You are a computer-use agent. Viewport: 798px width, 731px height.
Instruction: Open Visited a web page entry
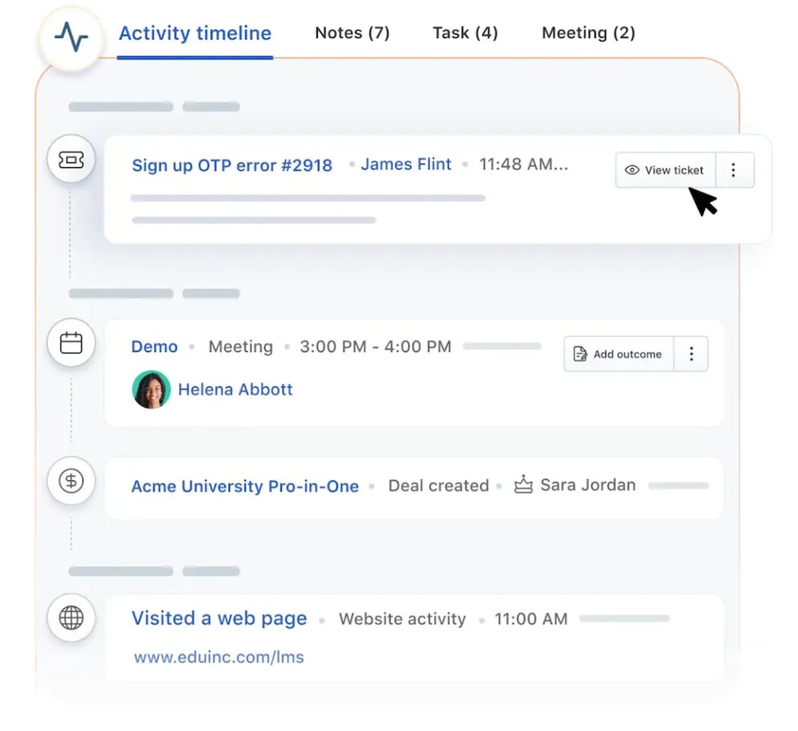tap(219, 619)
